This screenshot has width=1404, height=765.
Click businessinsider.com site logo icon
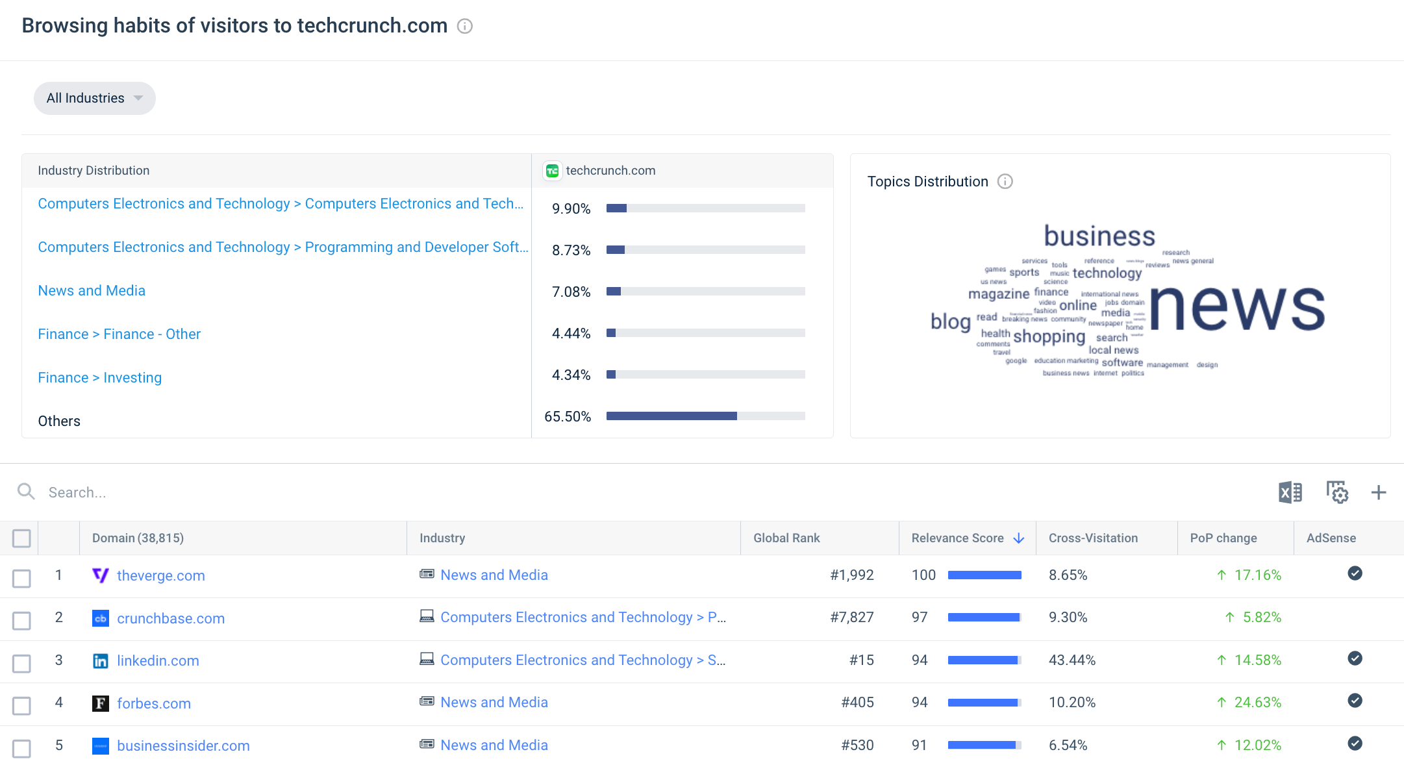(x=101, y=746)
